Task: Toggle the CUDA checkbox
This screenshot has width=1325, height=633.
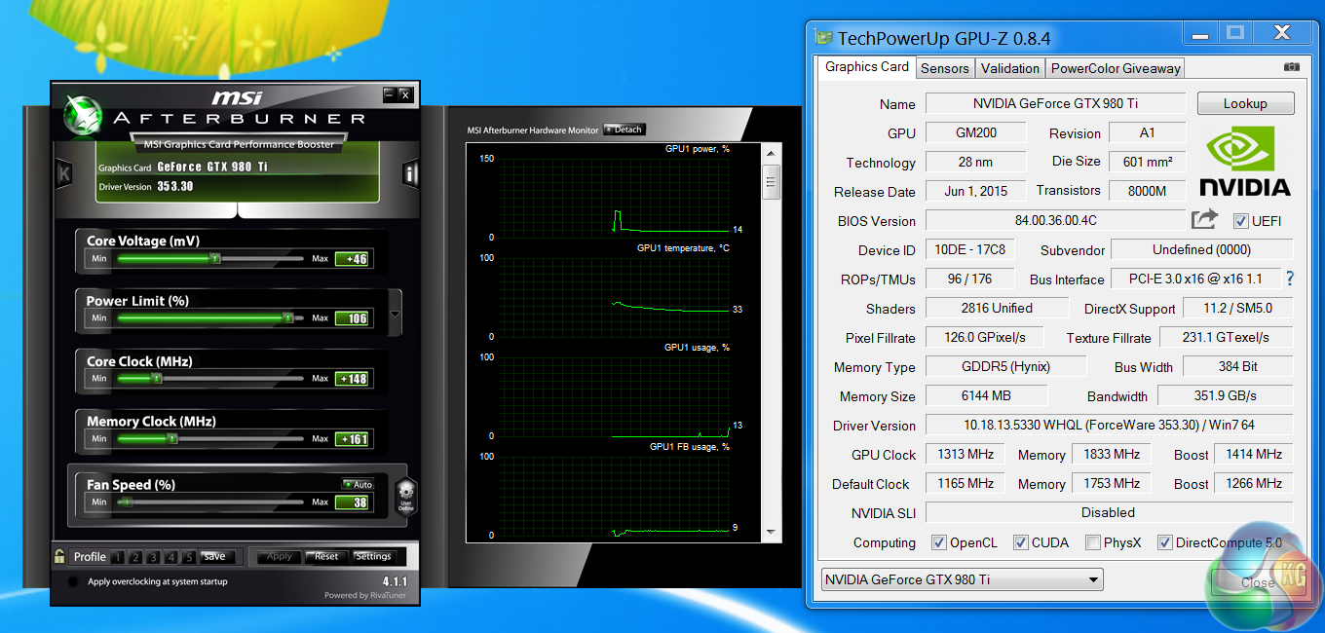Action: 1021,542
